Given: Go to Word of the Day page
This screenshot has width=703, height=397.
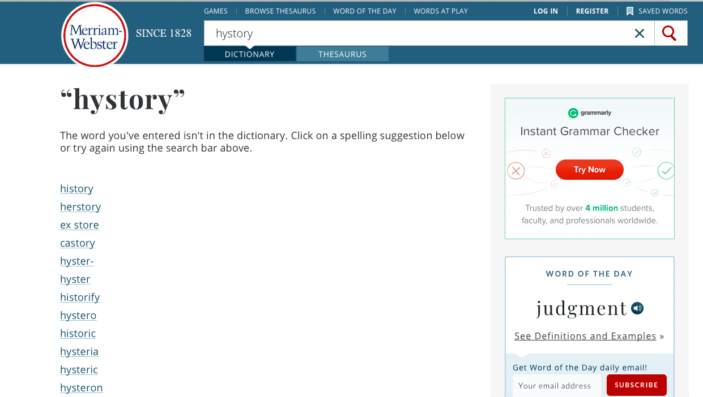Looking at the screenshot, I should (x=365, y=11).
